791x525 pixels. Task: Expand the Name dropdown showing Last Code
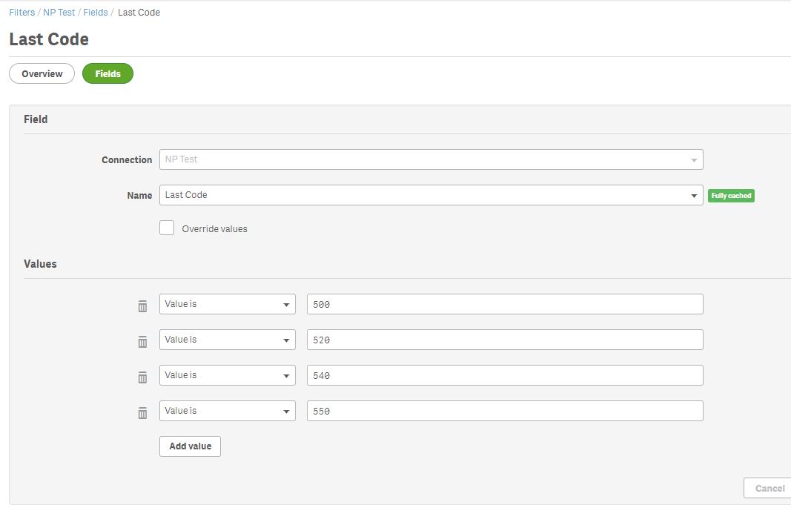pos(431,195)
